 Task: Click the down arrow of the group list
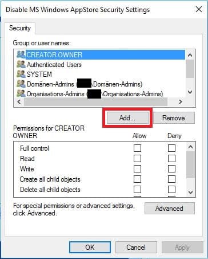[x=190, y=92]
